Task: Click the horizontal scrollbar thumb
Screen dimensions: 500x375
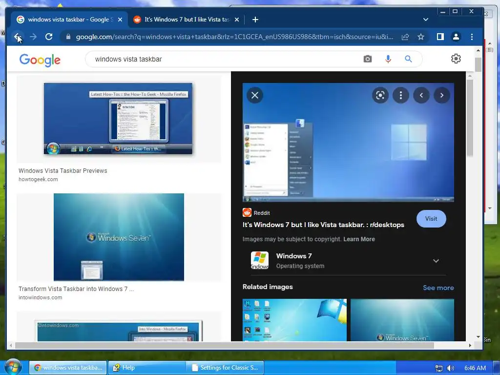Action: pos(225,345)
